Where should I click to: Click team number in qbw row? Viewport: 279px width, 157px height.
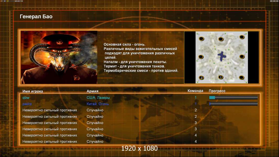[x=196, y=98]
